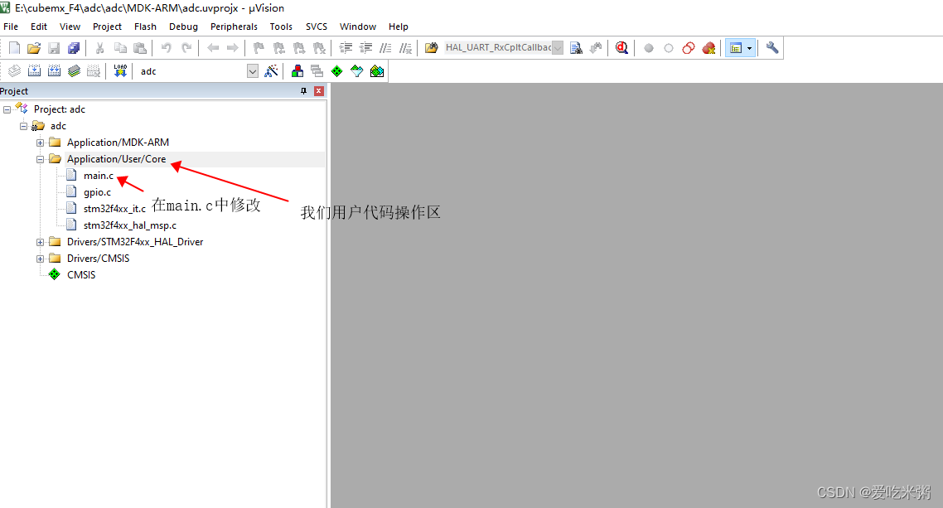Collapse the Application/User/Core folder
Image resolution: width=943 pixels, height=508 pixels.
coord(41,158)
